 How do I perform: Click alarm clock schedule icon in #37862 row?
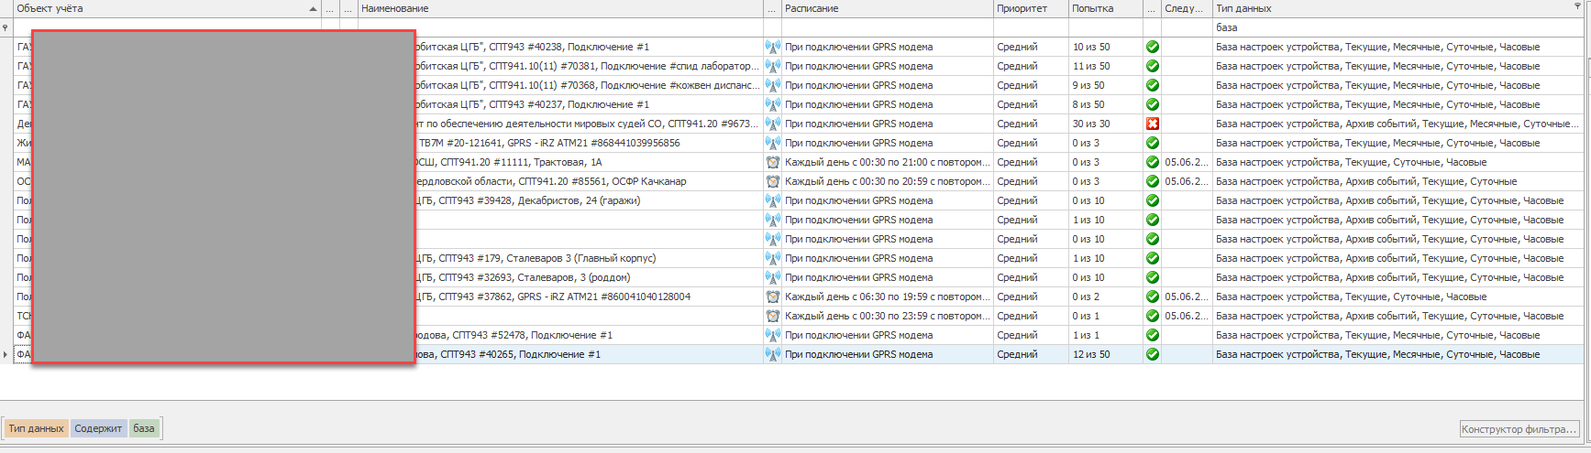[772, 297]
